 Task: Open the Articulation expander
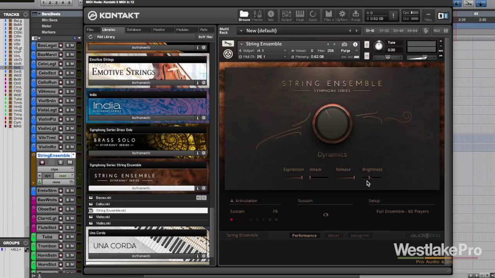click(x=232, y=201)
